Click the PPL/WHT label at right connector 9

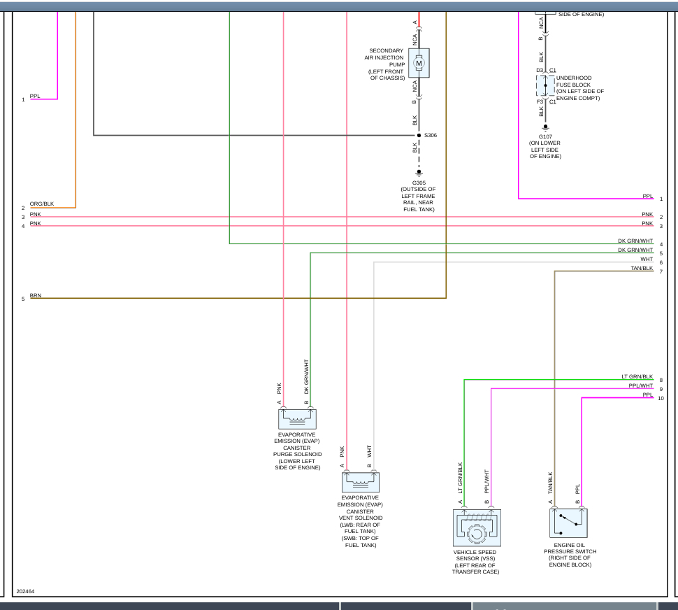coord(640,386)
